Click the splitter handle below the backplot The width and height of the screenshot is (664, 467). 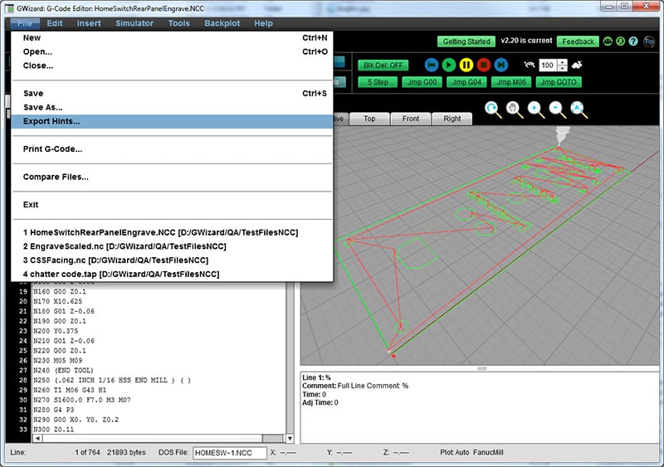[481, 369]
